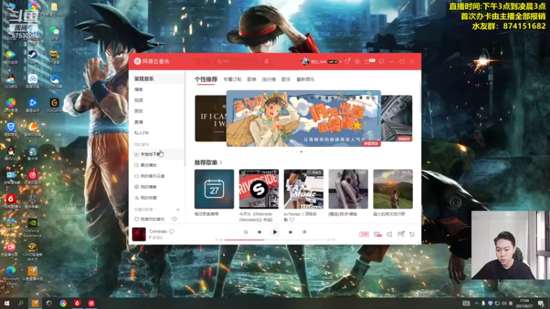Open the now-playing album art for Criminals
The height and width of the screenshot is (309, 550).
(x=139, y=234)
